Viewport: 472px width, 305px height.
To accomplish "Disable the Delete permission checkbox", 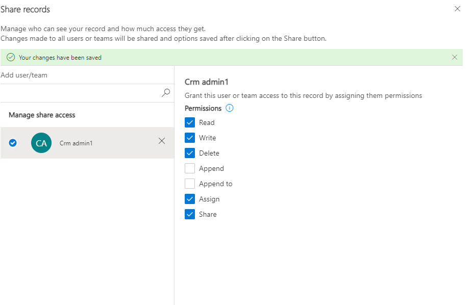I will (190, 153).
